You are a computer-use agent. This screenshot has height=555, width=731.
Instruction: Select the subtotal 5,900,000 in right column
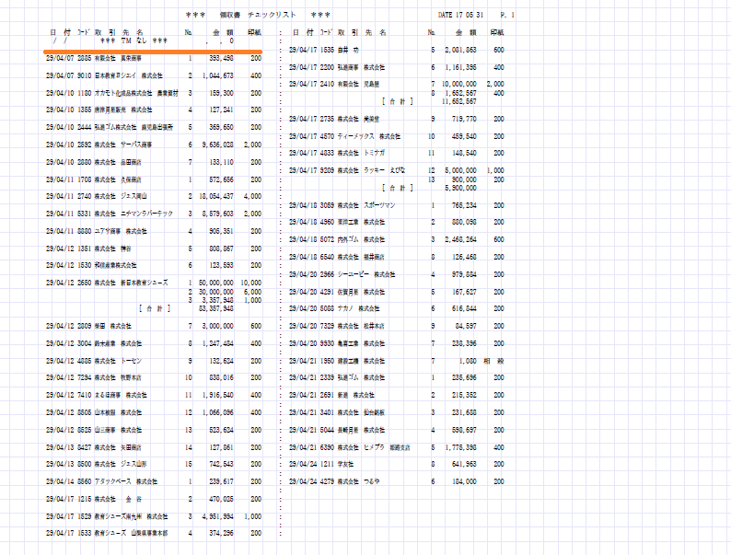459,187
